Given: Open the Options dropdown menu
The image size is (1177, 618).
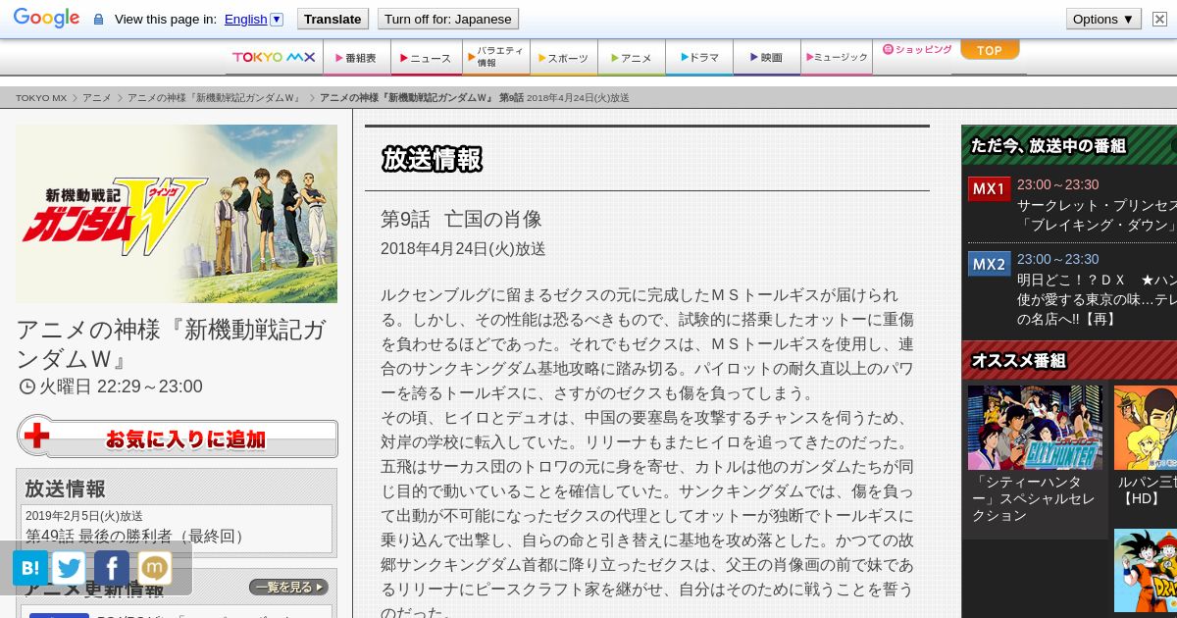Looking at the screenshot, I should click(x=1103, y=19).
